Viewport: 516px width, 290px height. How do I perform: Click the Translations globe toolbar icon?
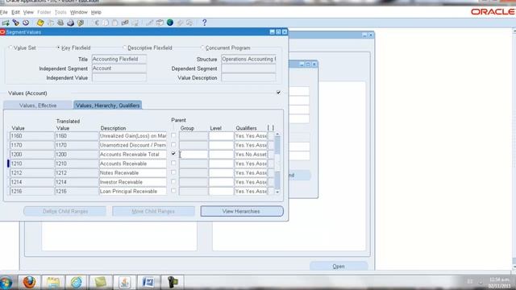click(x=170, y=23)
